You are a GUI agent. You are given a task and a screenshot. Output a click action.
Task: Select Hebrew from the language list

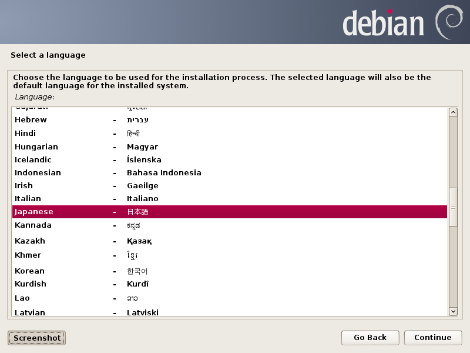click(31, 120)
